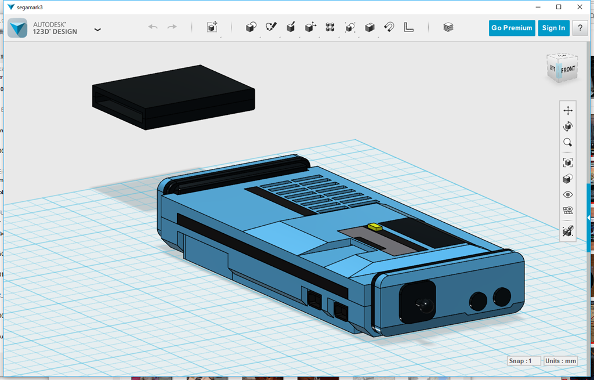Click the Snap value field

point(524,360)
